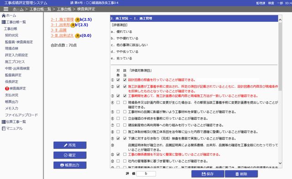The width and height of the screenshot is (292, 179).
Task: Open the hamburger menu icon
Action: [x=6, y=9]
